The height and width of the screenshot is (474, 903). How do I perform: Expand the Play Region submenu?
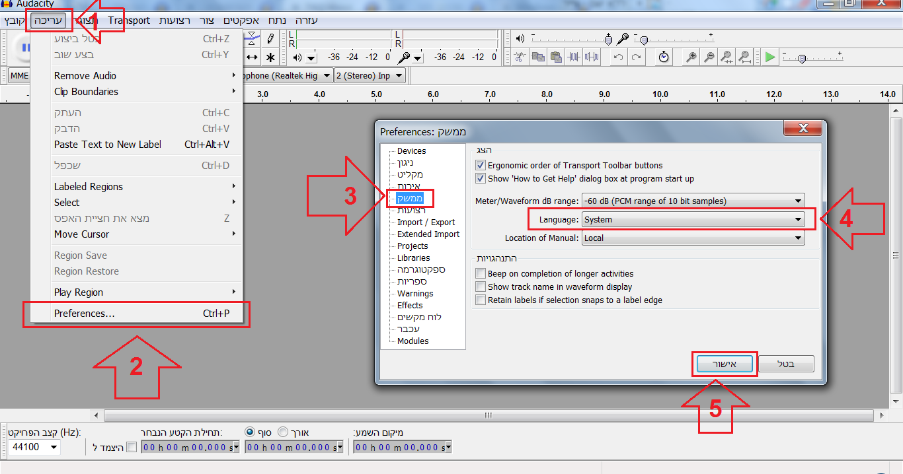coord(136,292)
